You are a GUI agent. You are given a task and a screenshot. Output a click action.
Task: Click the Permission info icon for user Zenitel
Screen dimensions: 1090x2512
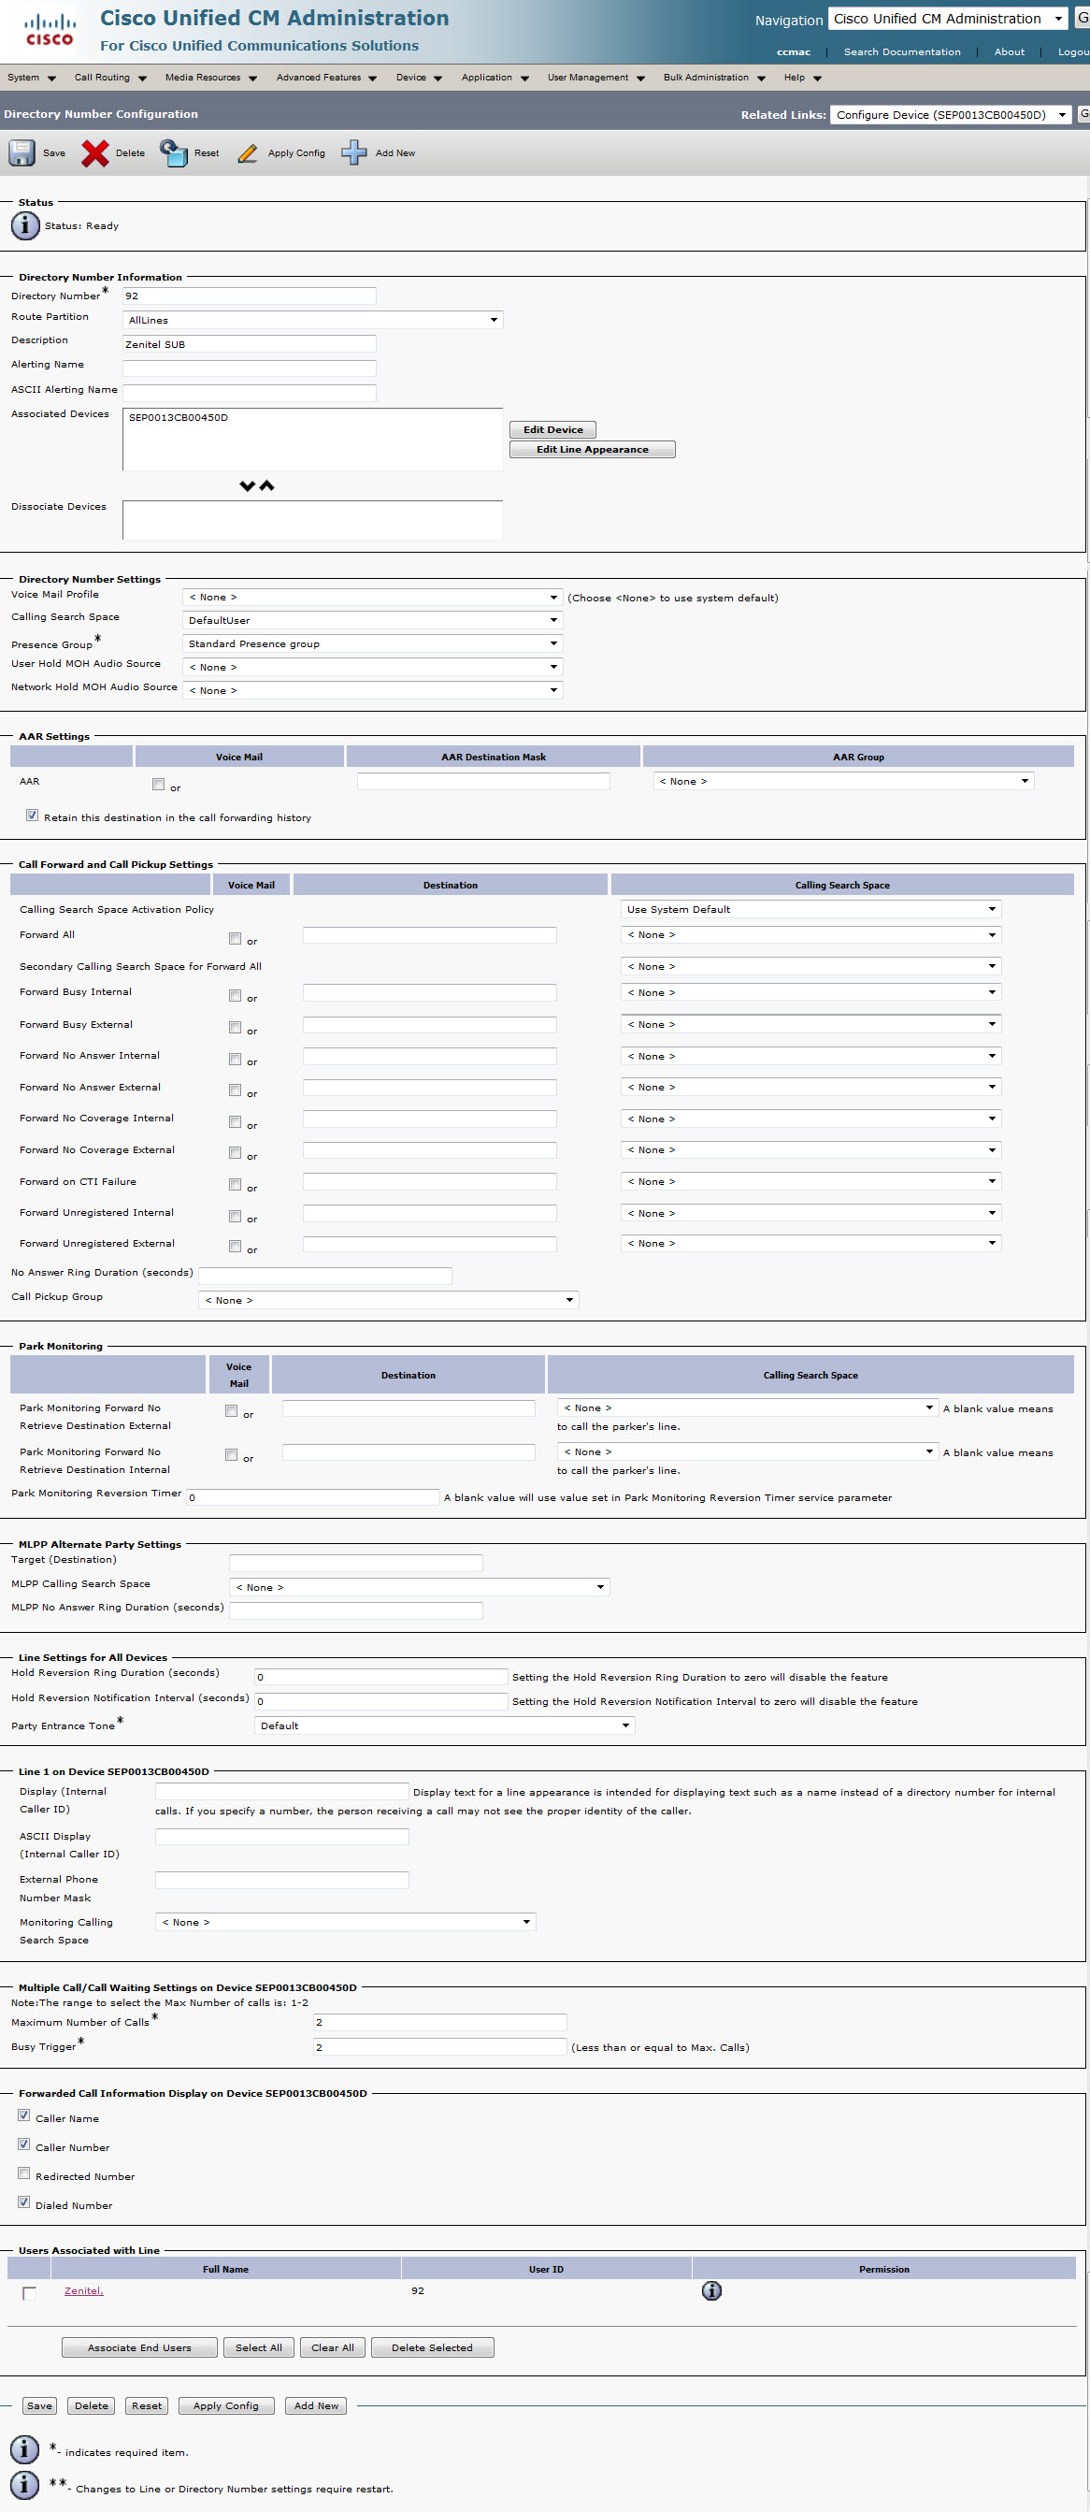tap(710, 2290)
